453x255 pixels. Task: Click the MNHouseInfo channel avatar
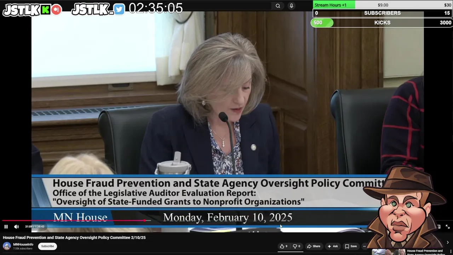tap(7, 246)
